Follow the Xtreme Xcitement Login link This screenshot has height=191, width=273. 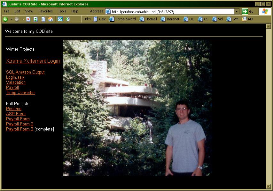point(33,61)
